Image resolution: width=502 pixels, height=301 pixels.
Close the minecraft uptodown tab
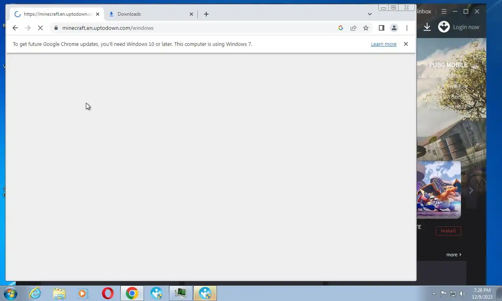tap(98, 14)
